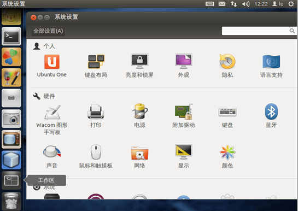Open 声音 sound settings
This screenshot has height=211, width=298.
pyautogui.click(x=52, y=157)
